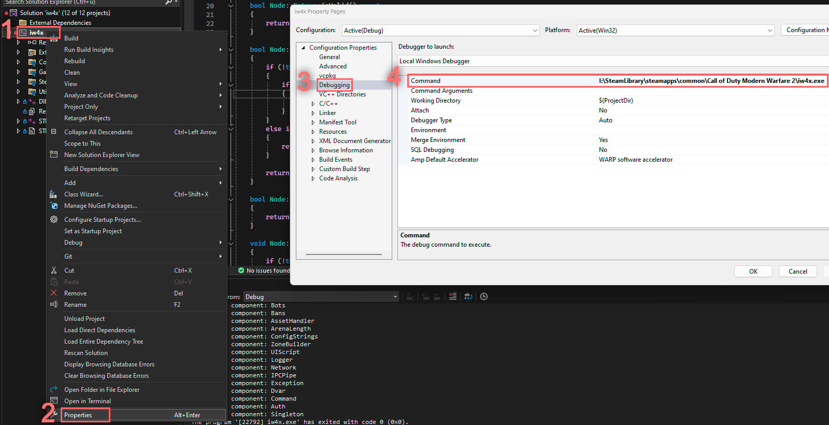
Task: Expand the C/C++ property node
Action: [313, 104]
